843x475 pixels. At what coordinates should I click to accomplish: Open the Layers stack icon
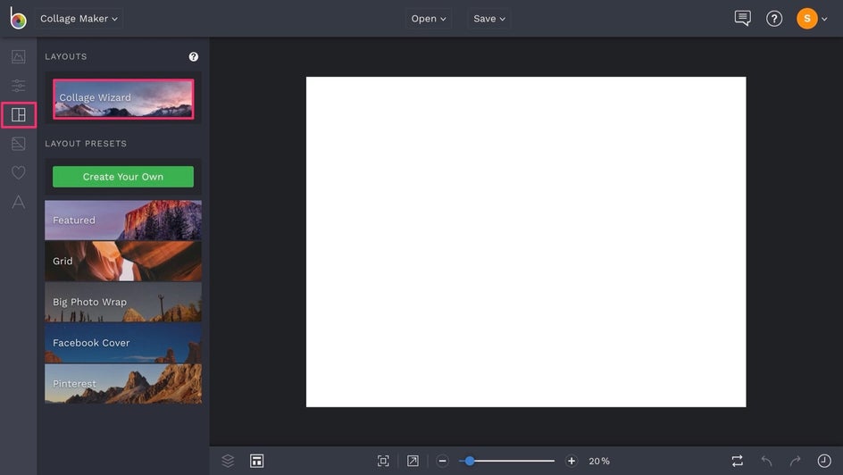[x=228, y=461]
